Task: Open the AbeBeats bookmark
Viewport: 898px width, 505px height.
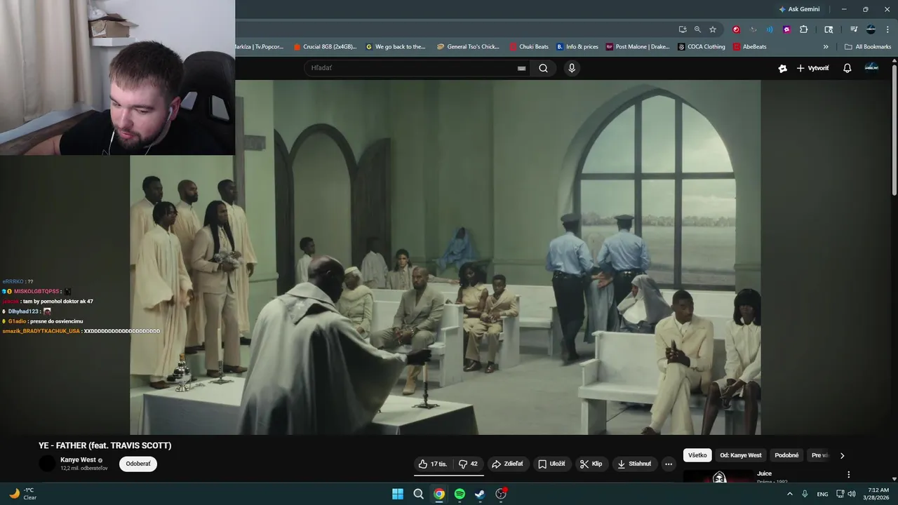Action: [x=749, y=47]
